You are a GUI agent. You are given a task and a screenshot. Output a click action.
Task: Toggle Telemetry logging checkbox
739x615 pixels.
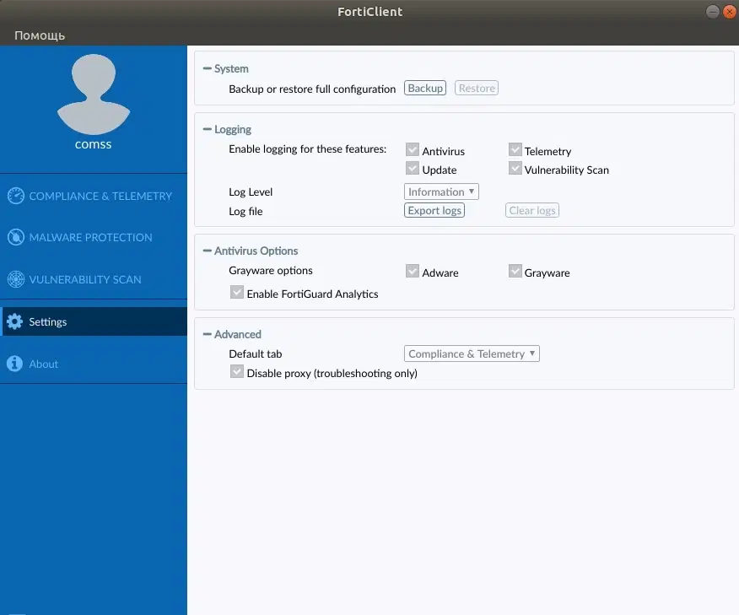515,150
